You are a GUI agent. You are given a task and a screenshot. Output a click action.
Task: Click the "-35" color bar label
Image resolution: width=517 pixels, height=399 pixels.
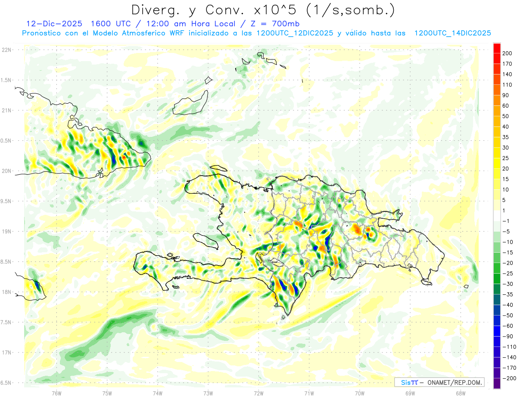point(509,294)
